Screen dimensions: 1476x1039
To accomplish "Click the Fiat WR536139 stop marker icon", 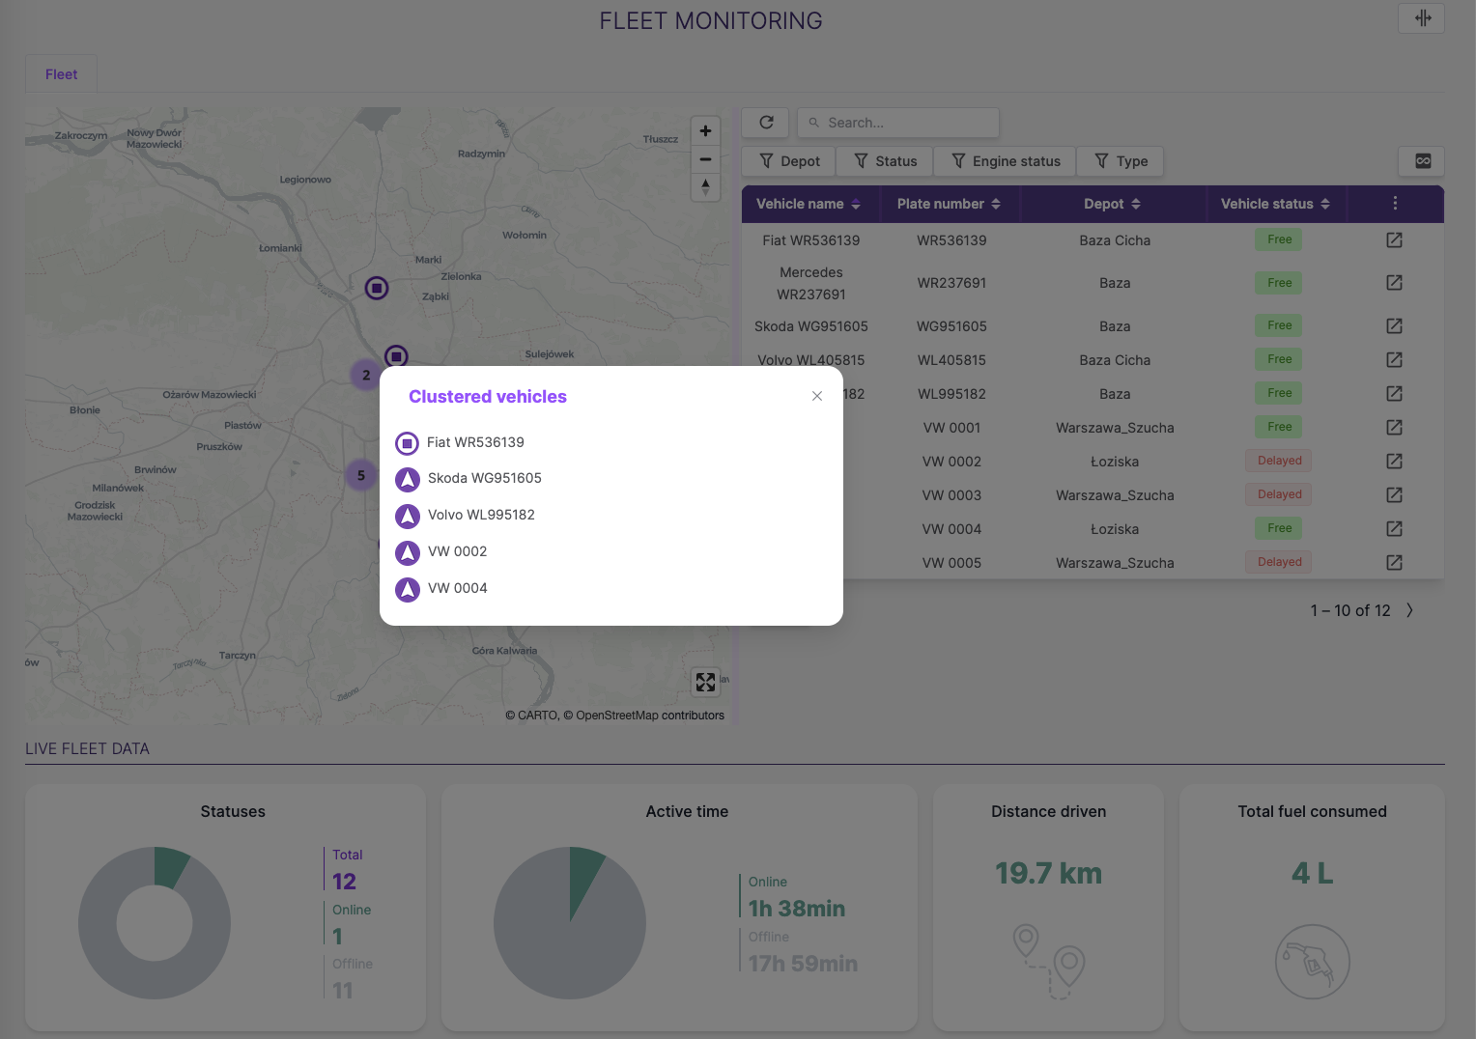I will click(408, 443).
